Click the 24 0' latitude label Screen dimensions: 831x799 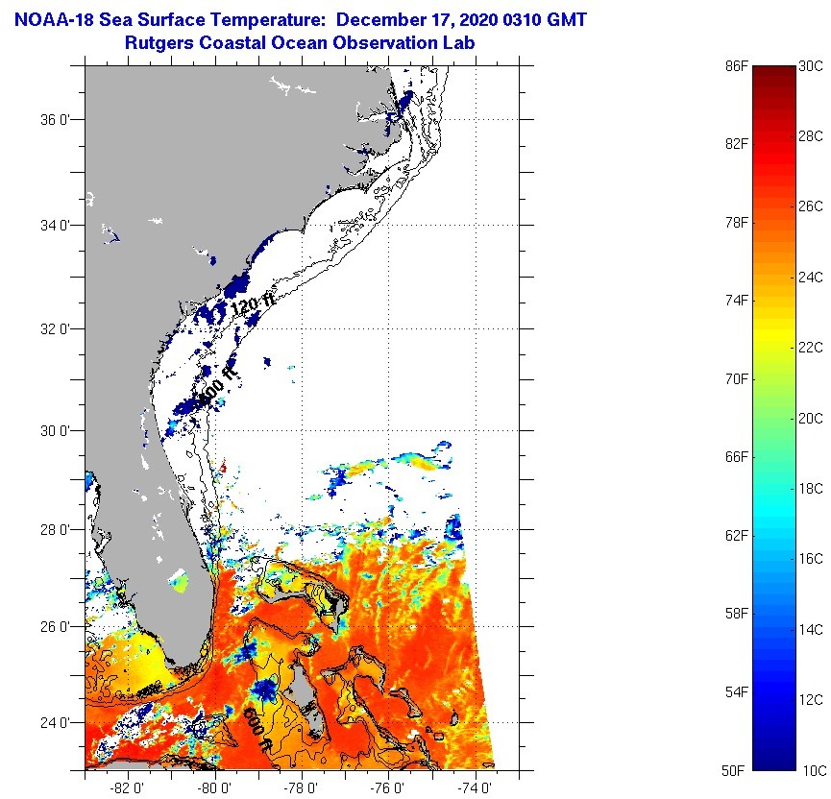[55, 723]
